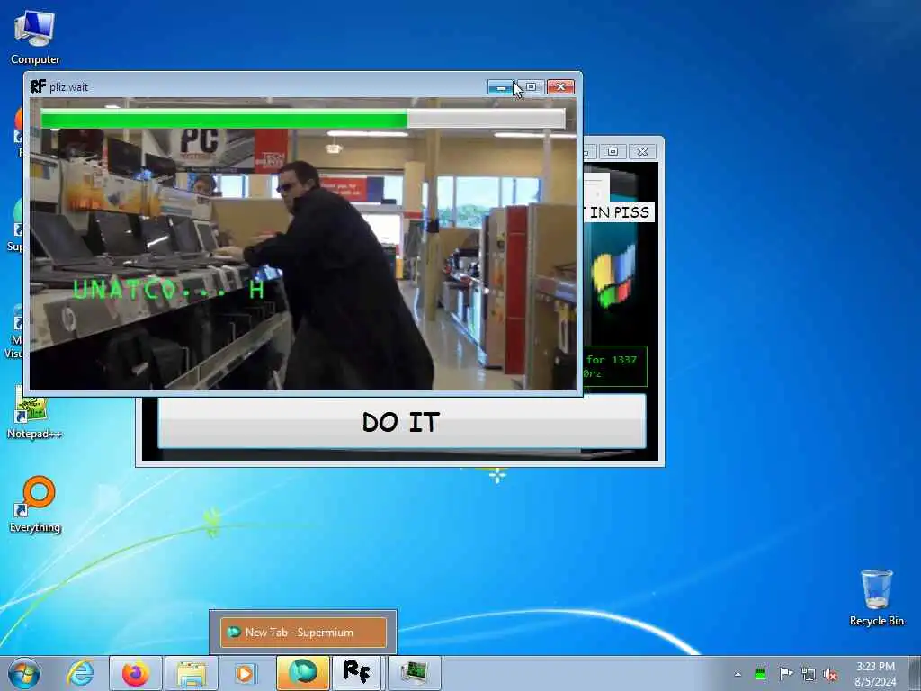Open the Windows Start menu orb
This screenshot has height=691, width=921.
click(24, 673)
